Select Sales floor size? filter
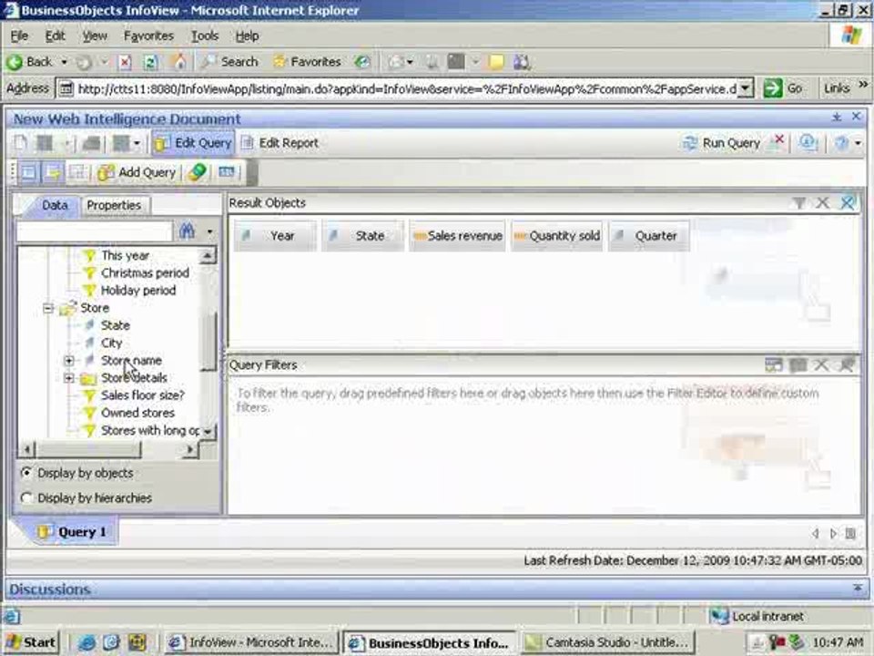 coord(143,395)
